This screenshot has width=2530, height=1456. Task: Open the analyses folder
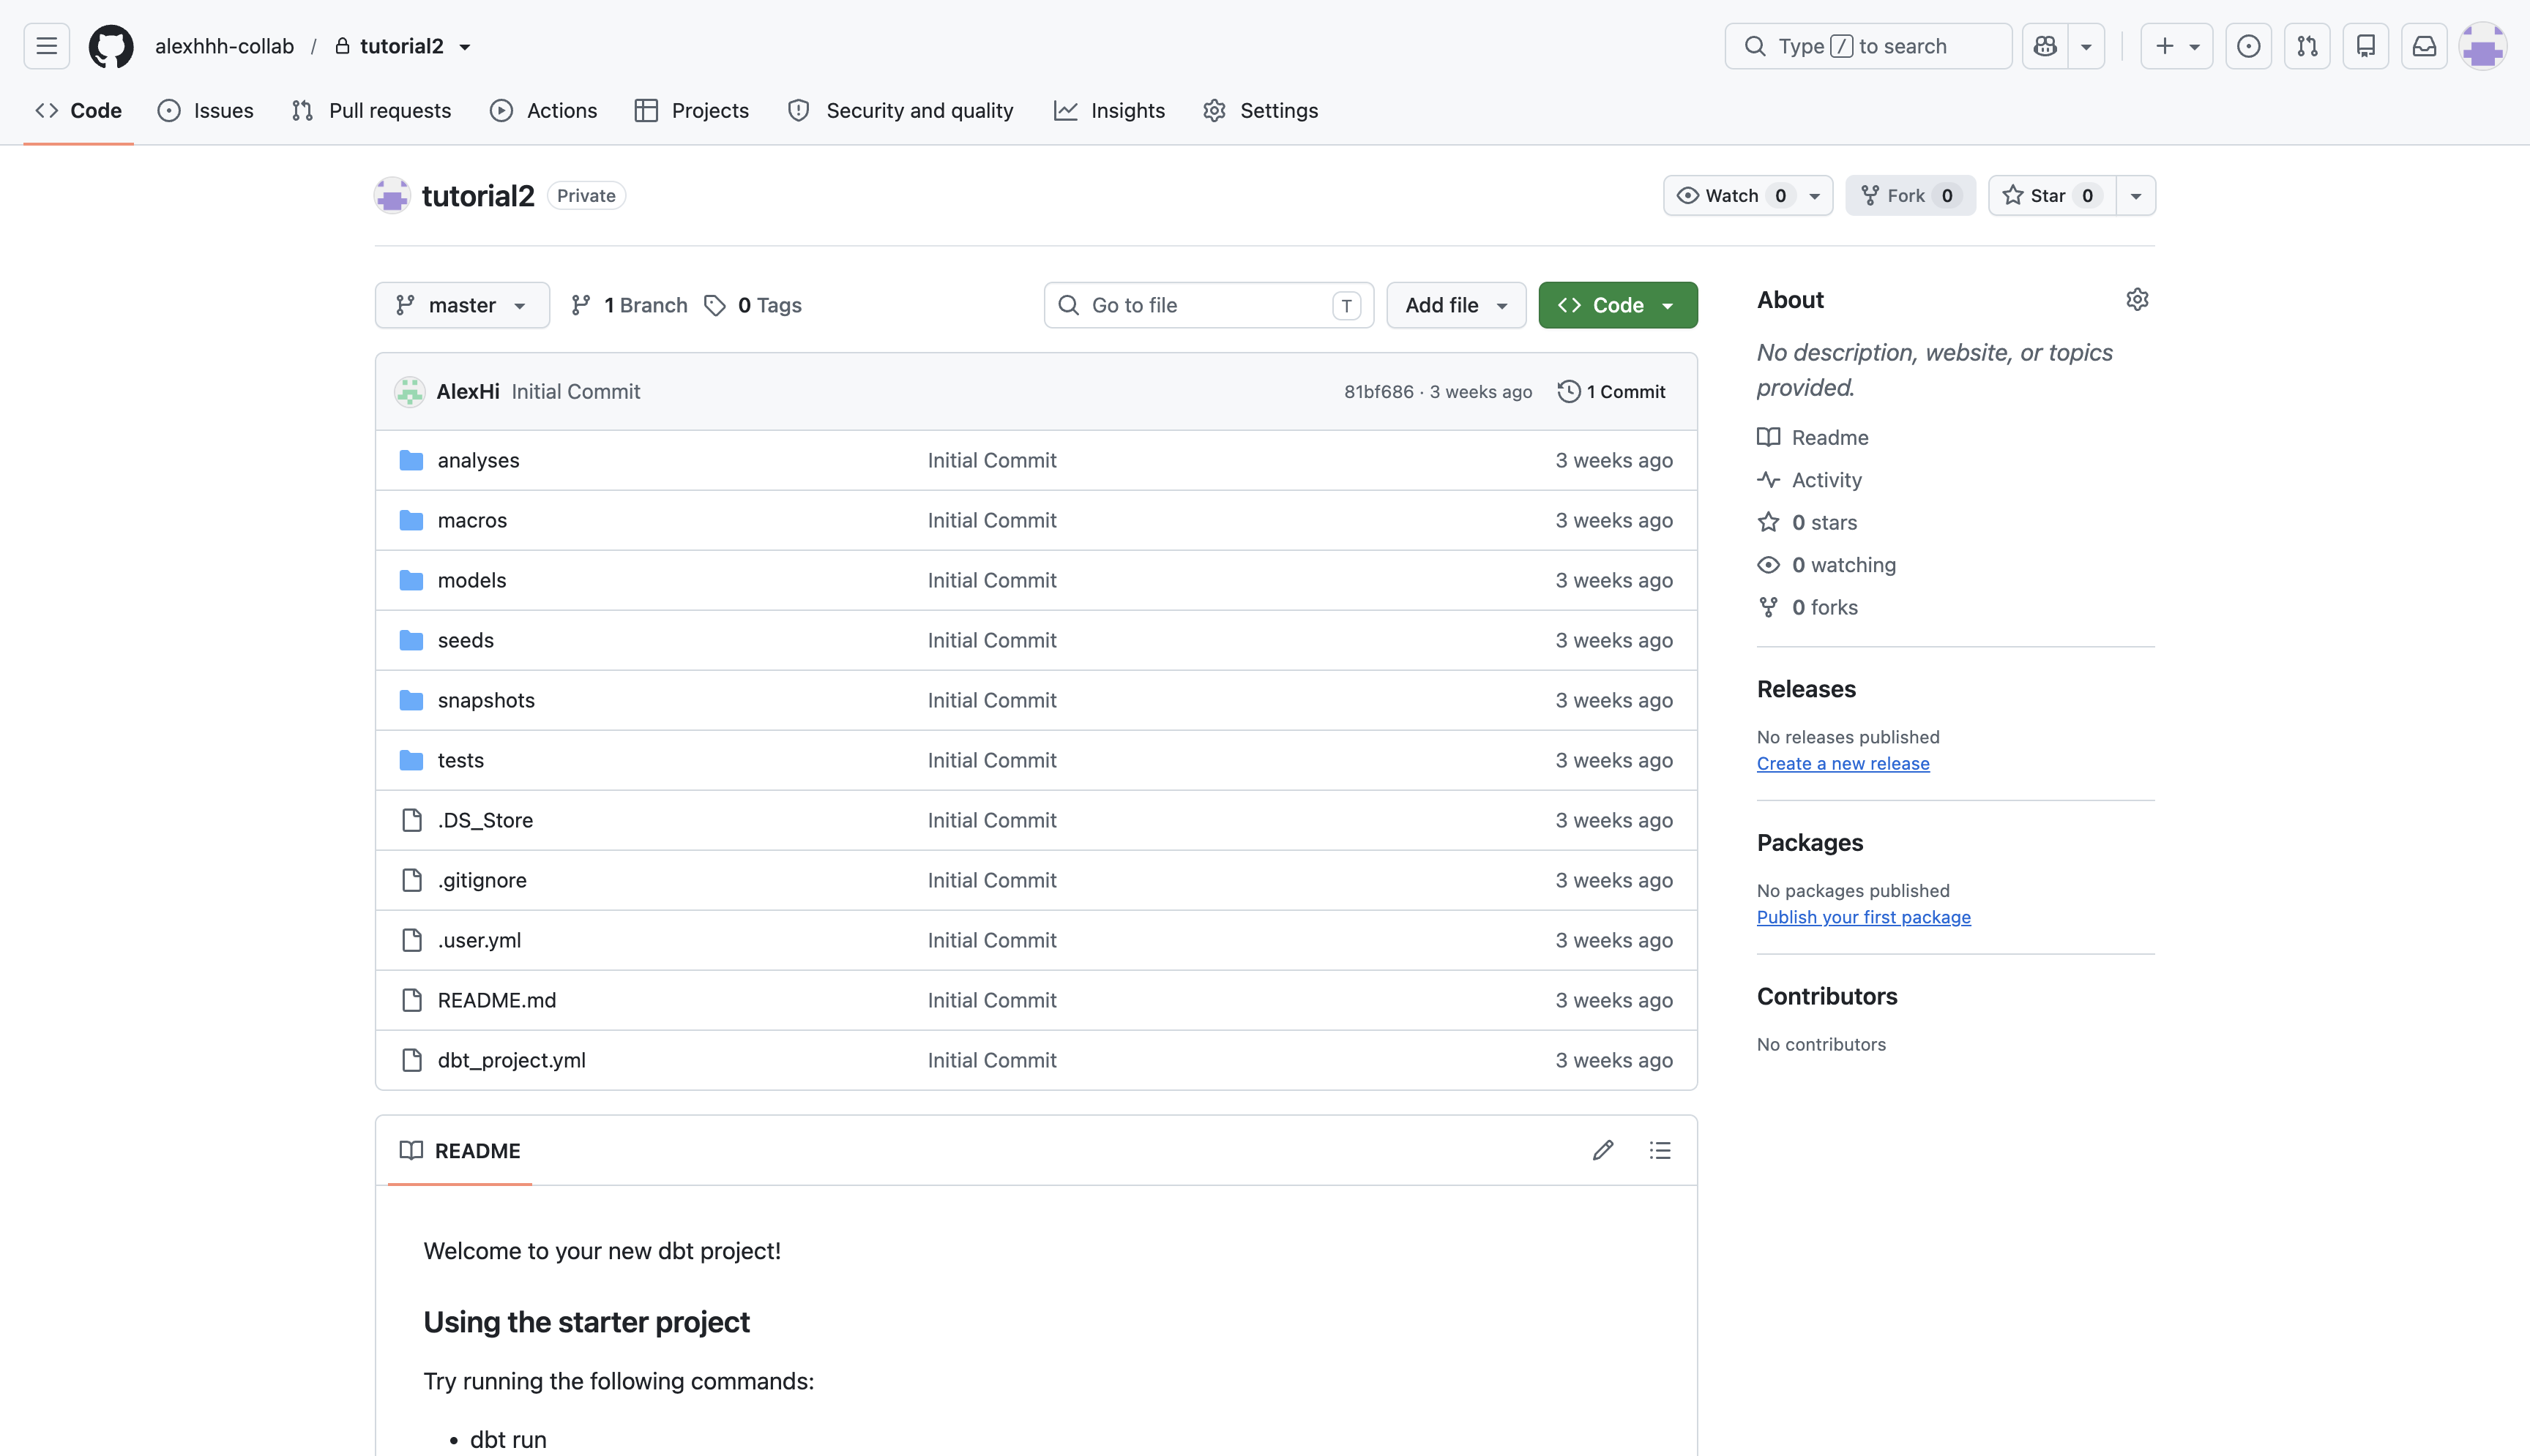(x=478, y=460)
